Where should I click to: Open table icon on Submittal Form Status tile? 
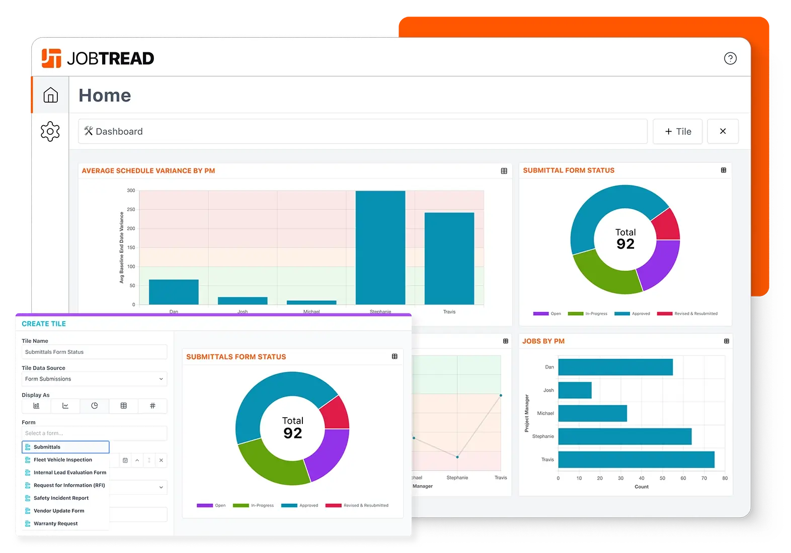click(x=724, y=170)
